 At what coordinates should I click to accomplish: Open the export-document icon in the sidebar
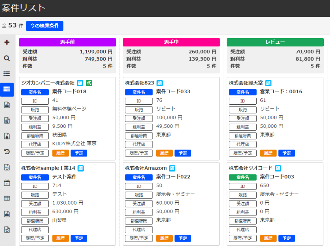[x=7, y=167]
